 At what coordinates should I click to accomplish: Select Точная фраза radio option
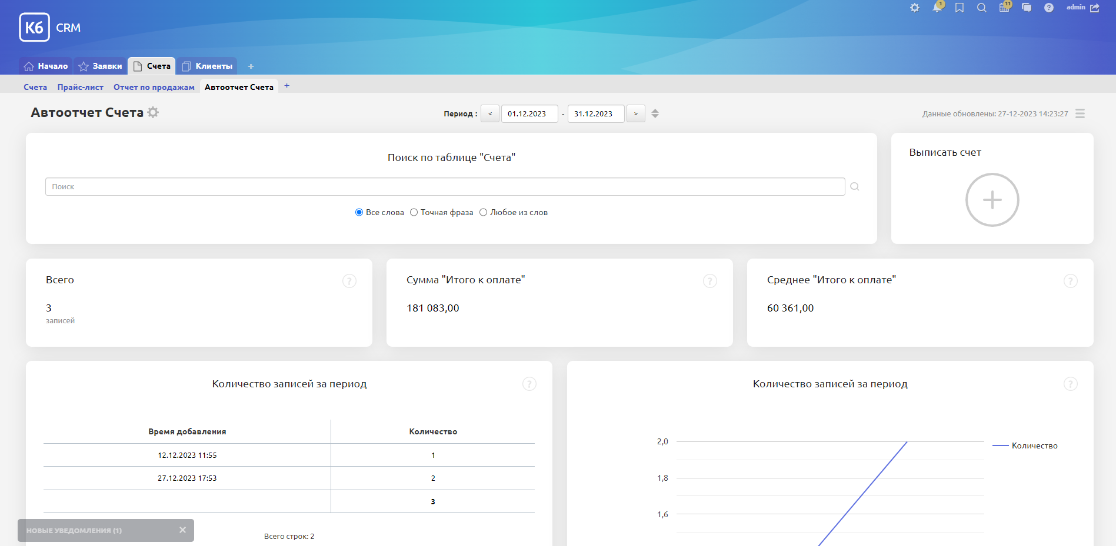tap(414, 212)
